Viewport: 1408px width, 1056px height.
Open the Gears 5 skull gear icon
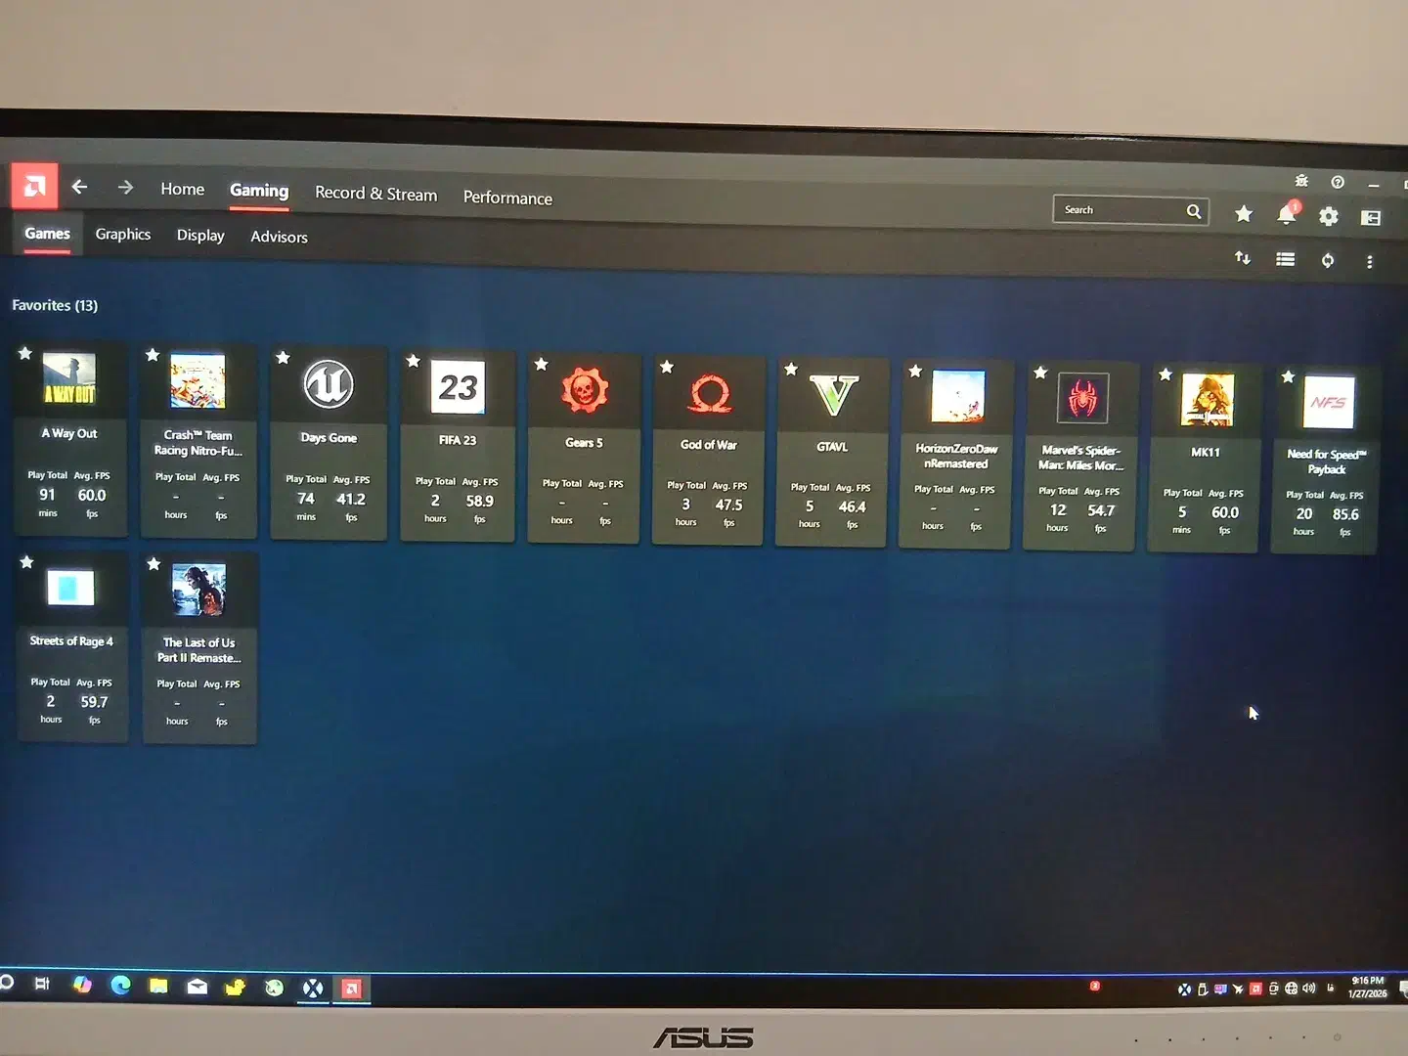pos(585,390)
